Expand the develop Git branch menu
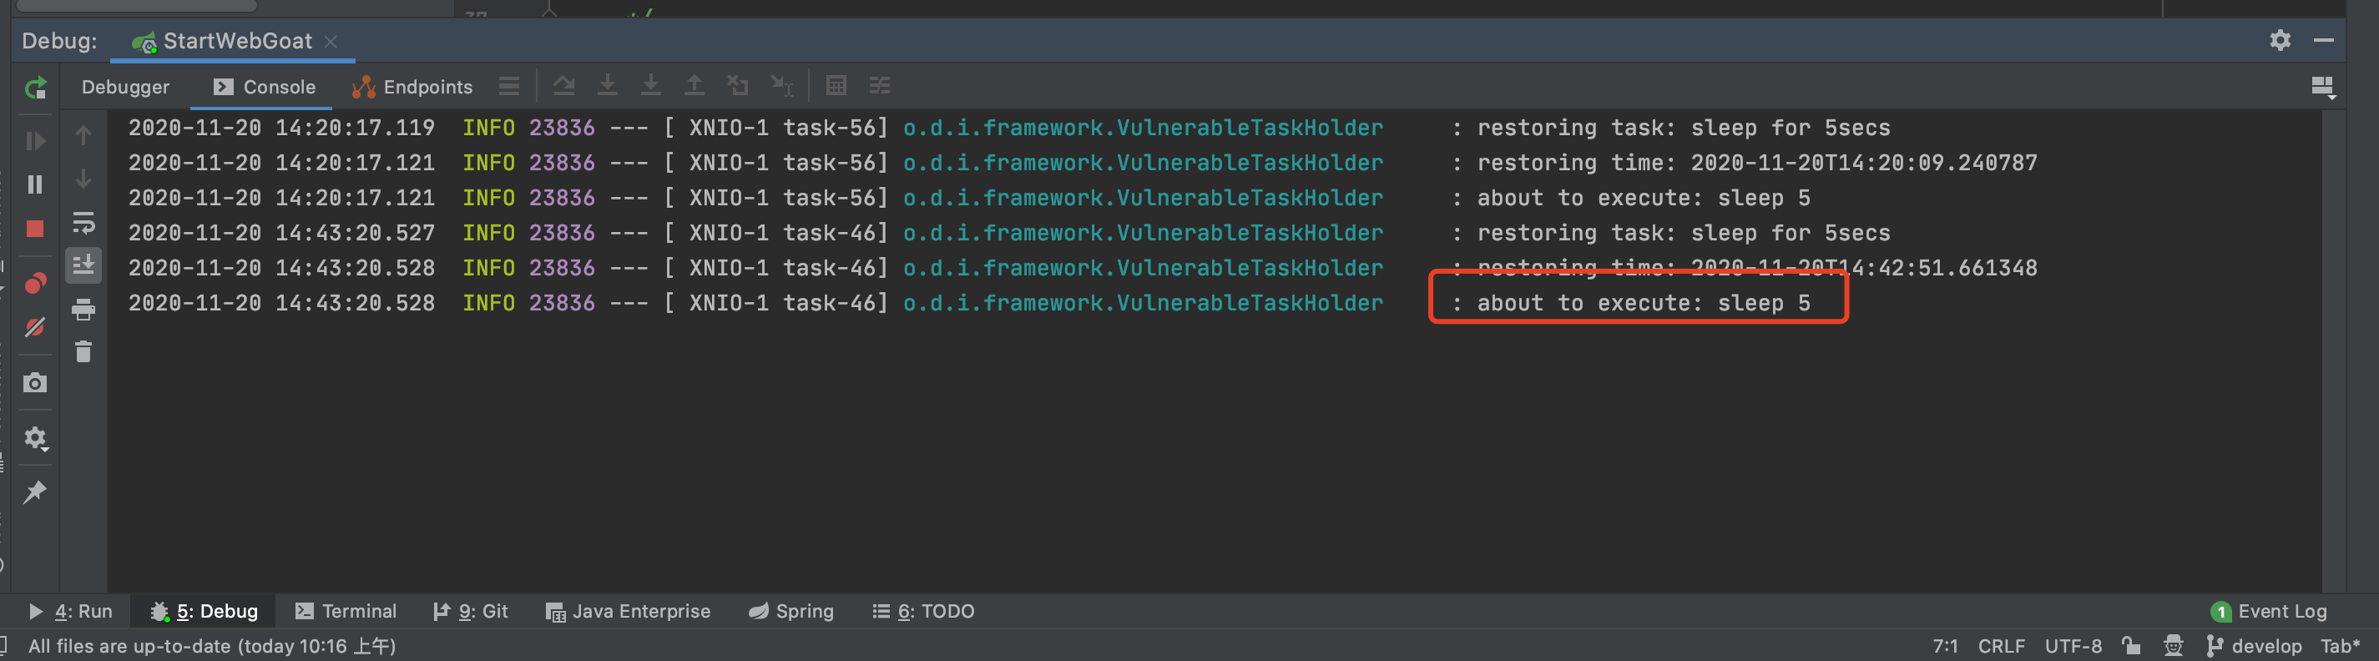Image resolution: width=2379 pixels, height=661 pixels. (2254, 645)
